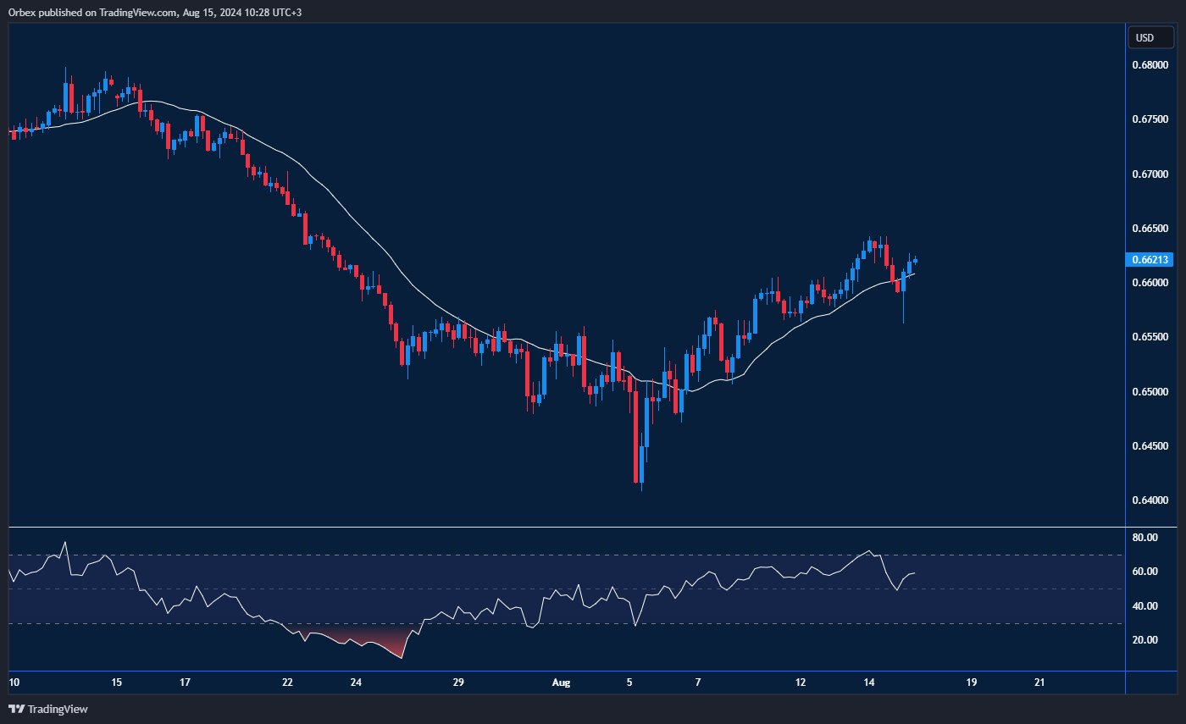Viewport: 1186px width, 724px height.
Task: Click the 0.67000 price axis label
Action: [1150, 174]
